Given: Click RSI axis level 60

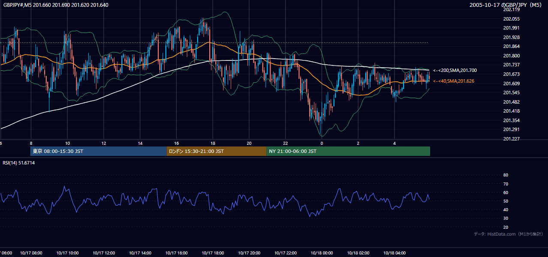Looking at the screenshot, I should (506, 192).
